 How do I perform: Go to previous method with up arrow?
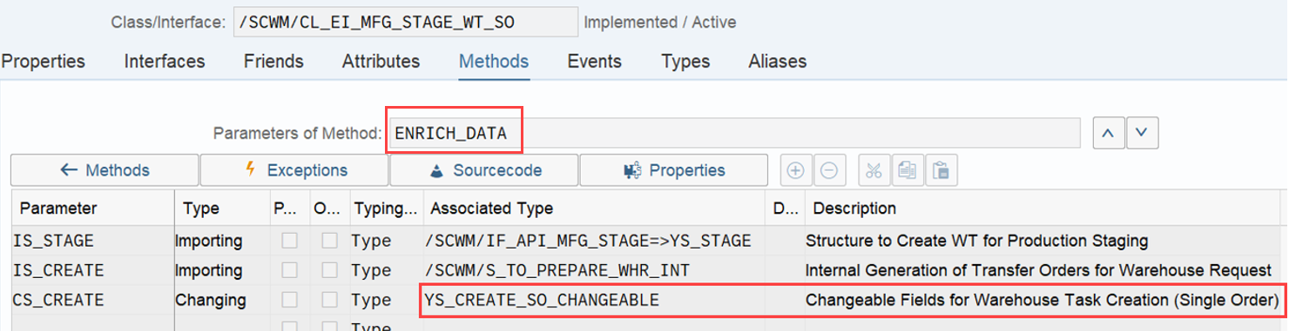tap(1108, 134)
